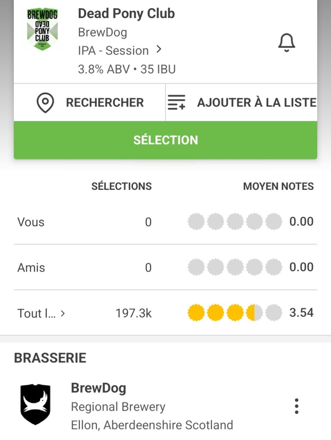The width and height of the screenshot is (331, 440).
Task: Tap the Dead Pony Club title
Action: pyautogui.click(x=126, y=14)
